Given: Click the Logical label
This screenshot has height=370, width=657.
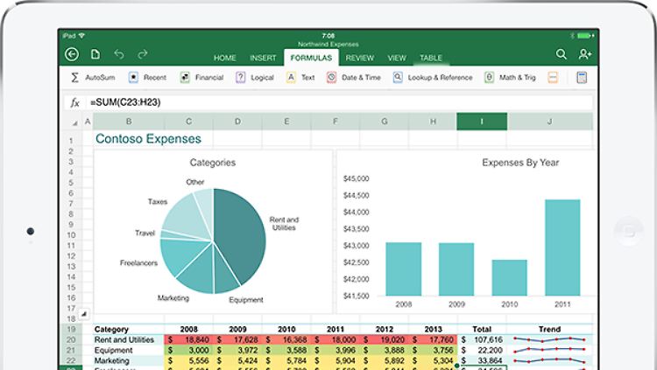Looking at the screenshot, I should coord(262,78).
